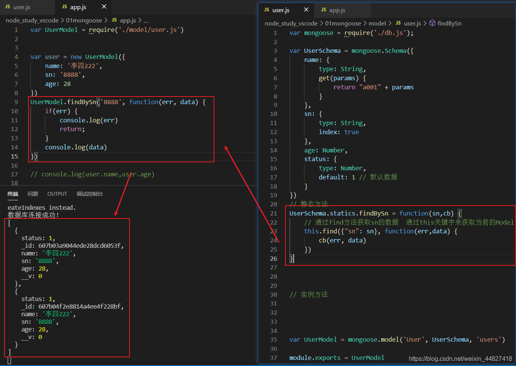
Task: Click 'findBySn' call in app.js line 9
Action: click(x=82, y=102)
